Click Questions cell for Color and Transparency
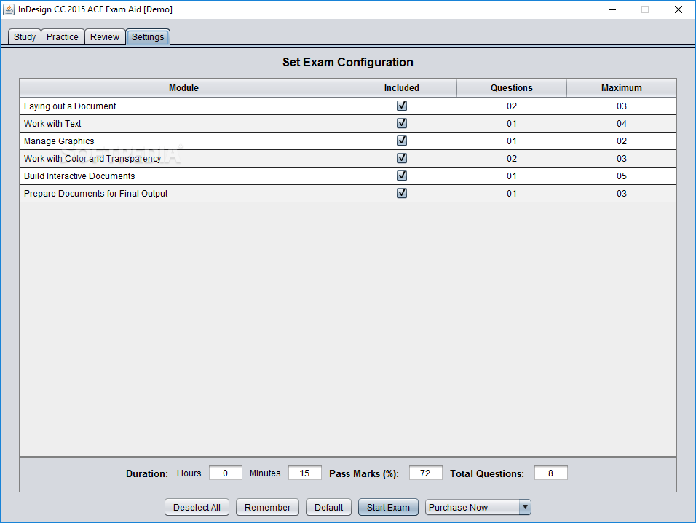The height and width of the screenshot is (523, 696). (512, 159)
